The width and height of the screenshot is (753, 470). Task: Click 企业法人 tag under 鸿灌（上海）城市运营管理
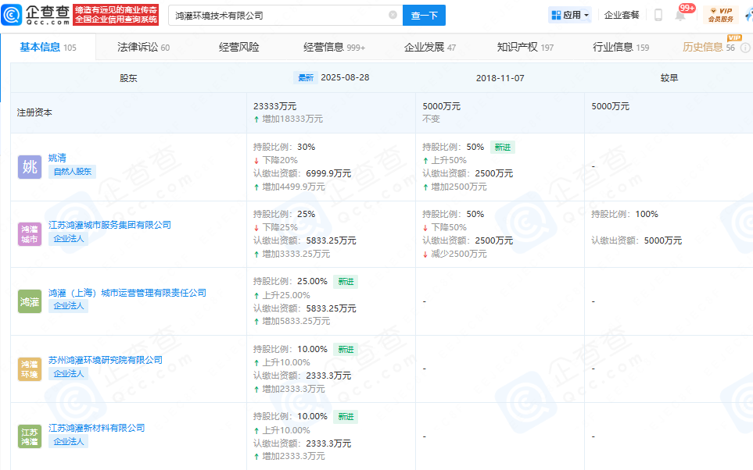coord(68,306)
